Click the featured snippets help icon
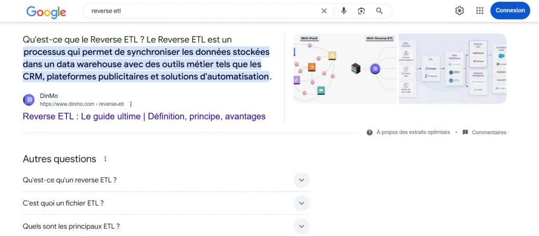This screenshot has width=539, height=236. pyautogui.click(x=370, y=132)
